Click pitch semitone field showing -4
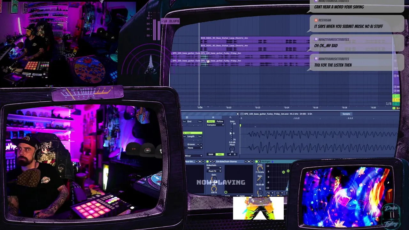The width and height of the screenshot is (409, 230). coord(230,154)
